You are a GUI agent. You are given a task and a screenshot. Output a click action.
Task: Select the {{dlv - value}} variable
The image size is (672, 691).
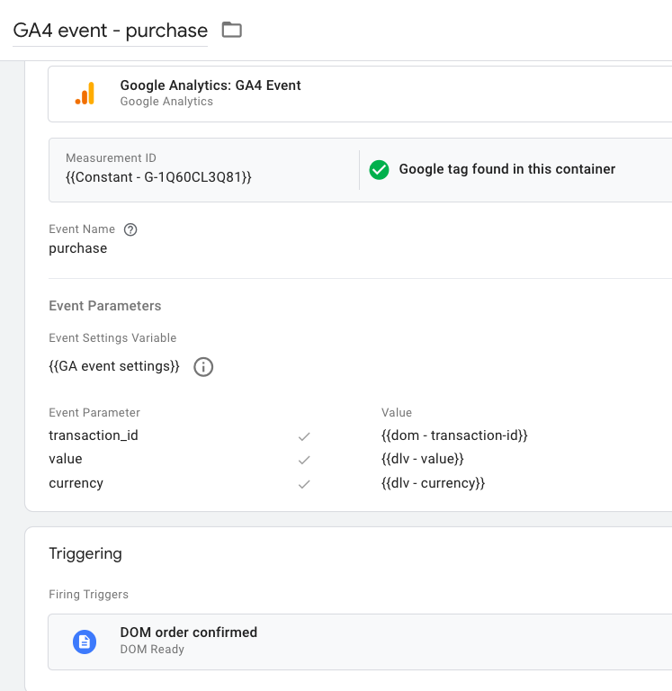[423, 459]
